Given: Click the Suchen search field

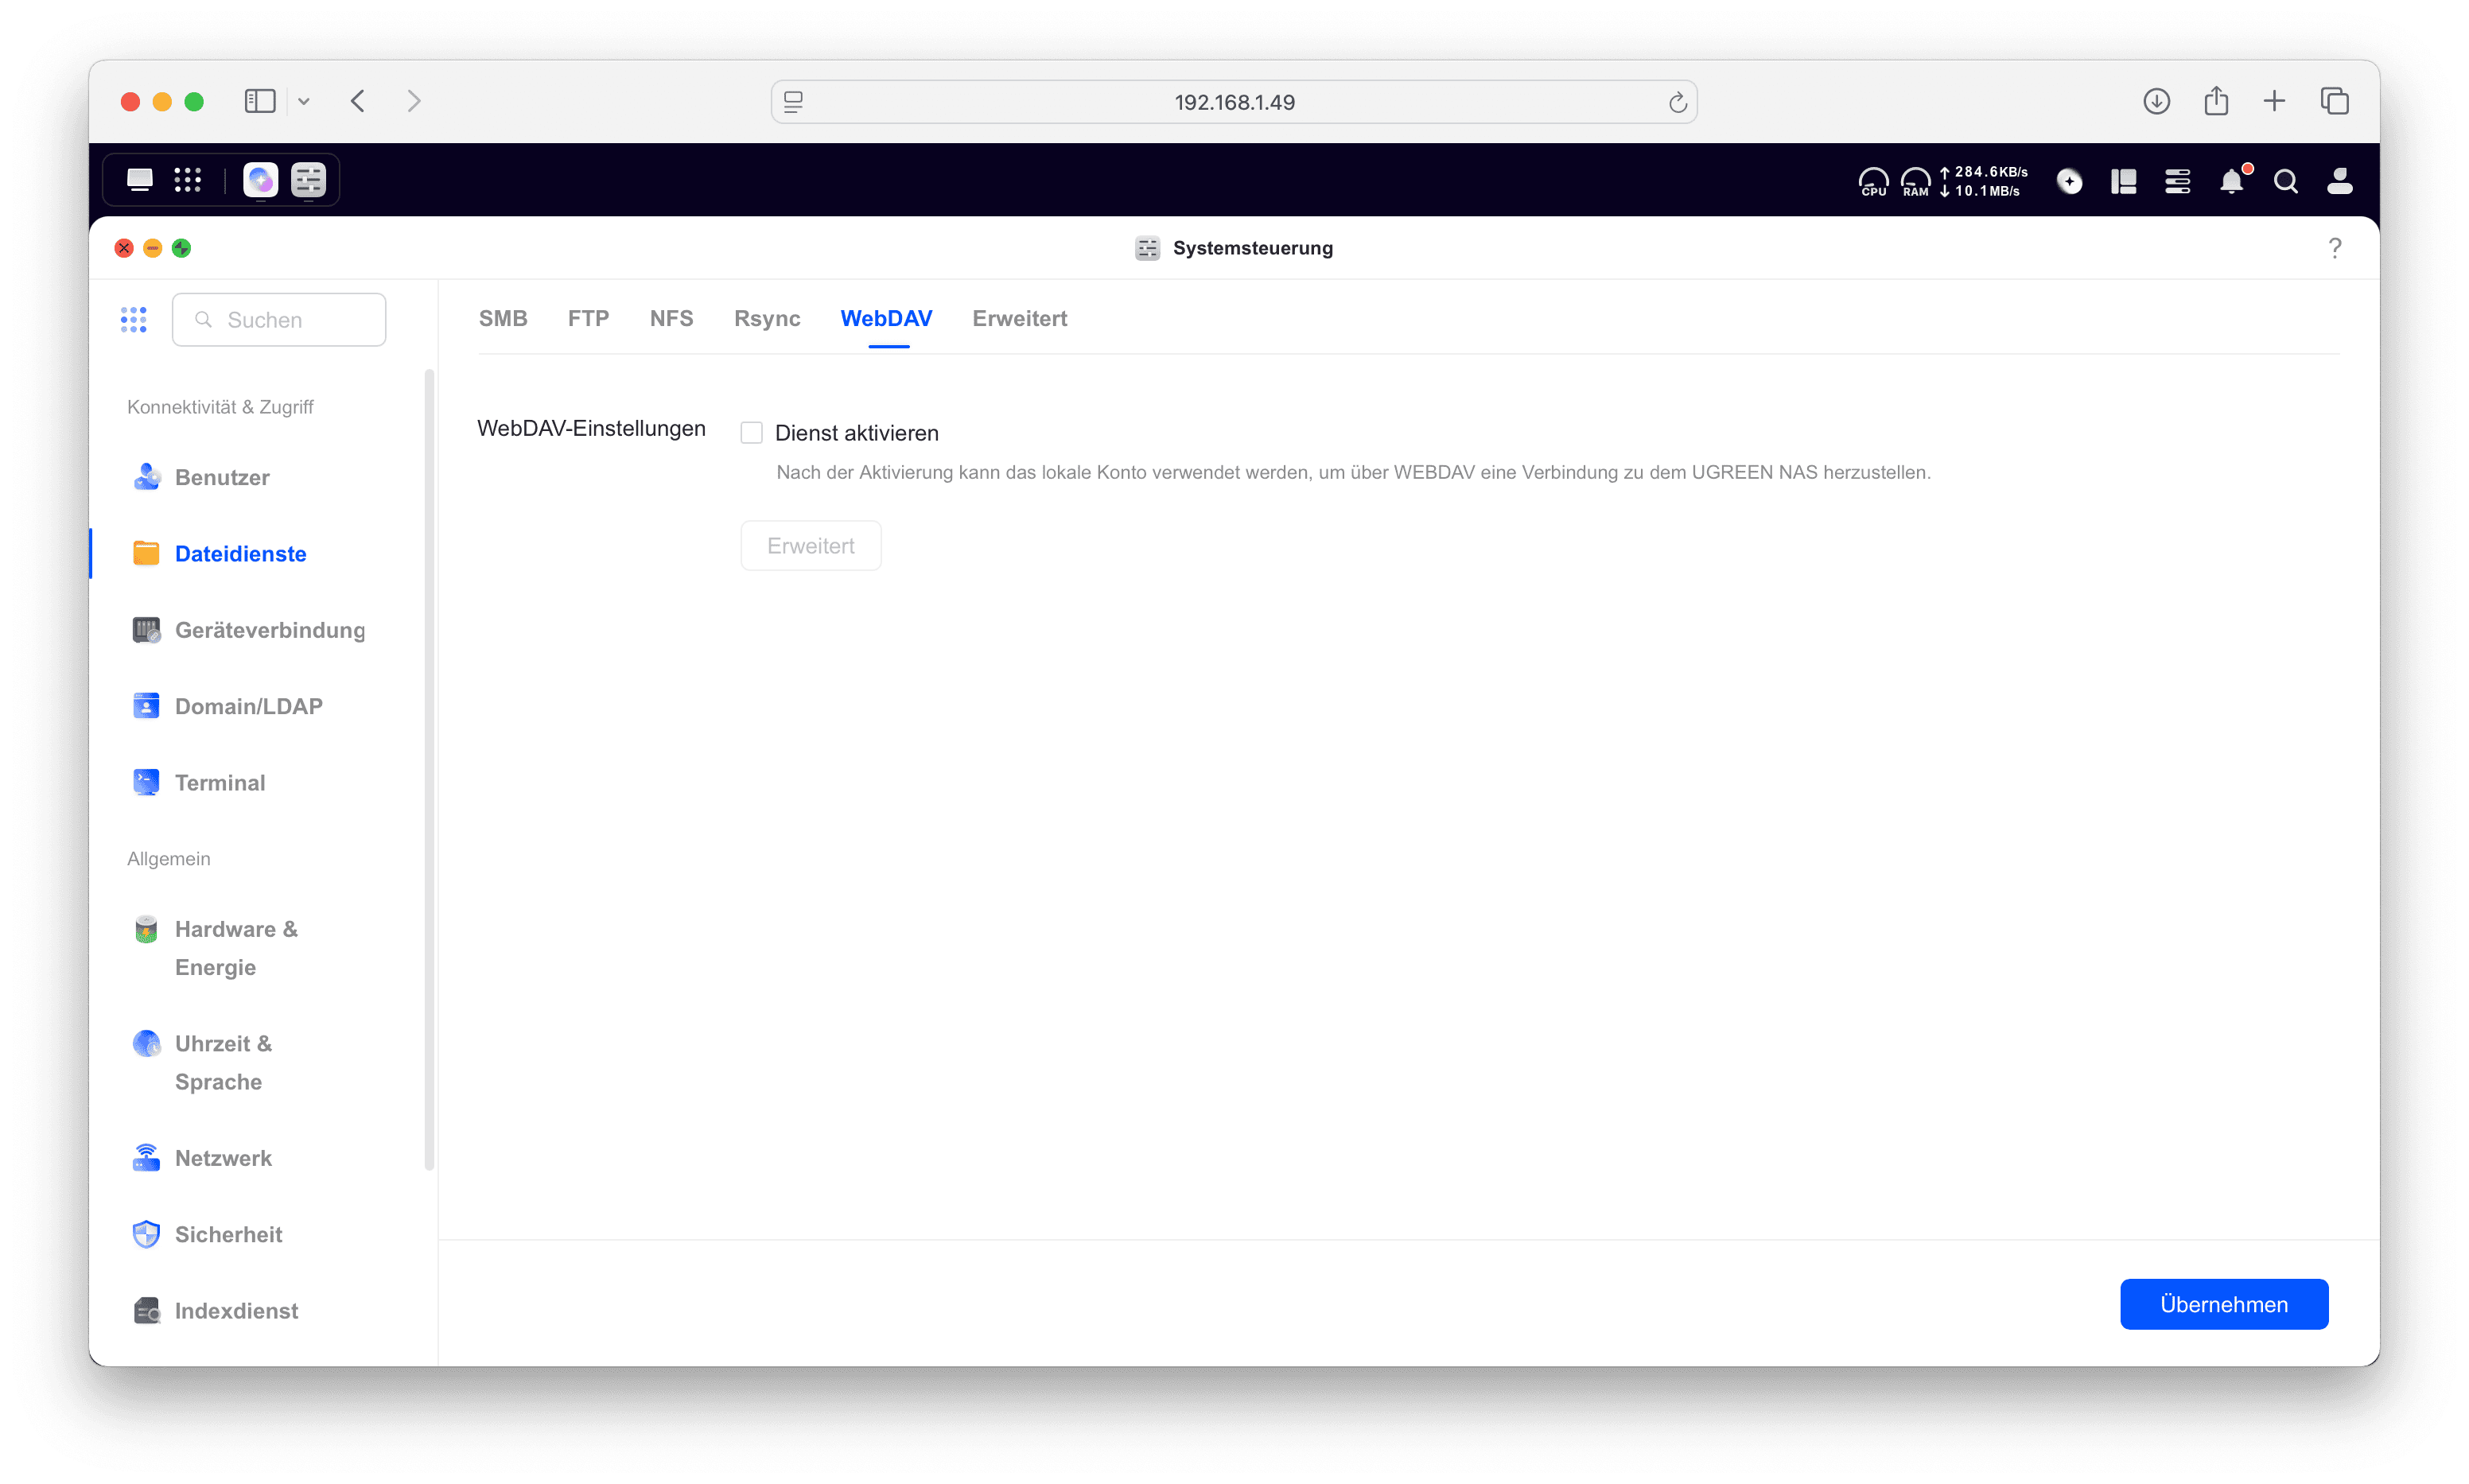Looking at the screenshot, I should pyautogui.click(x=280, y=320).
